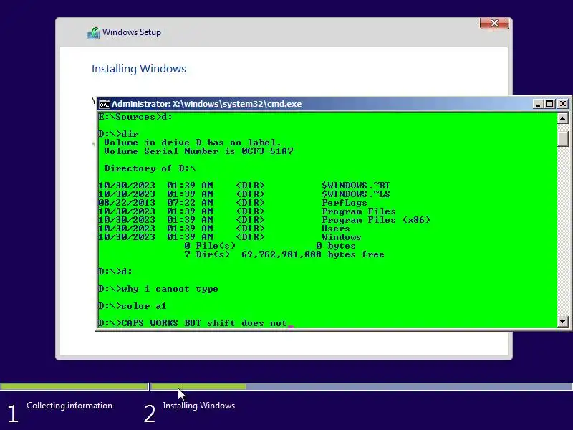Image resolution: width=573 pixels, height=430 pixels.
Task: Click the $WINDOWS.~LS directory entry
Action: point(355,193)
